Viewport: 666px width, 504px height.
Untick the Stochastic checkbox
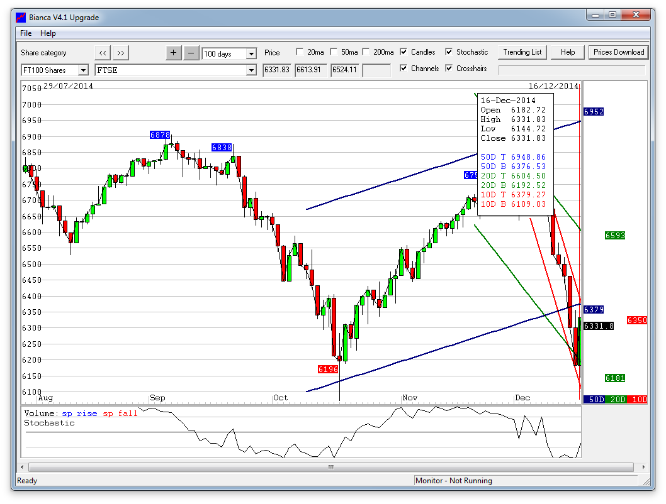449,52
